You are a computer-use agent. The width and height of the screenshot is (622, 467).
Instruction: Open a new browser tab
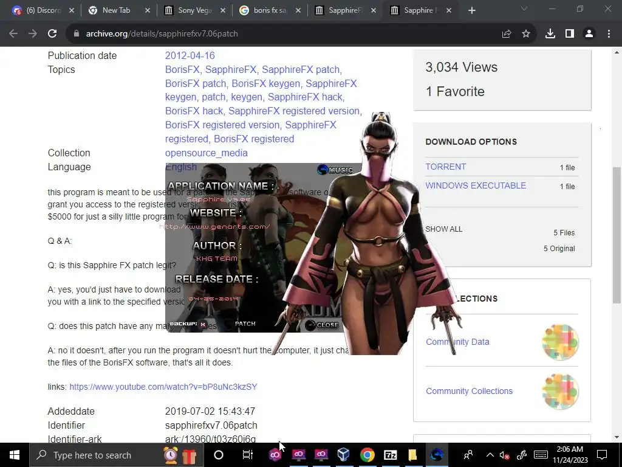(471, 10)
